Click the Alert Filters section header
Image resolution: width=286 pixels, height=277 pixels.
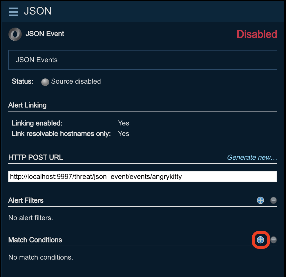[x=26, y=200]
